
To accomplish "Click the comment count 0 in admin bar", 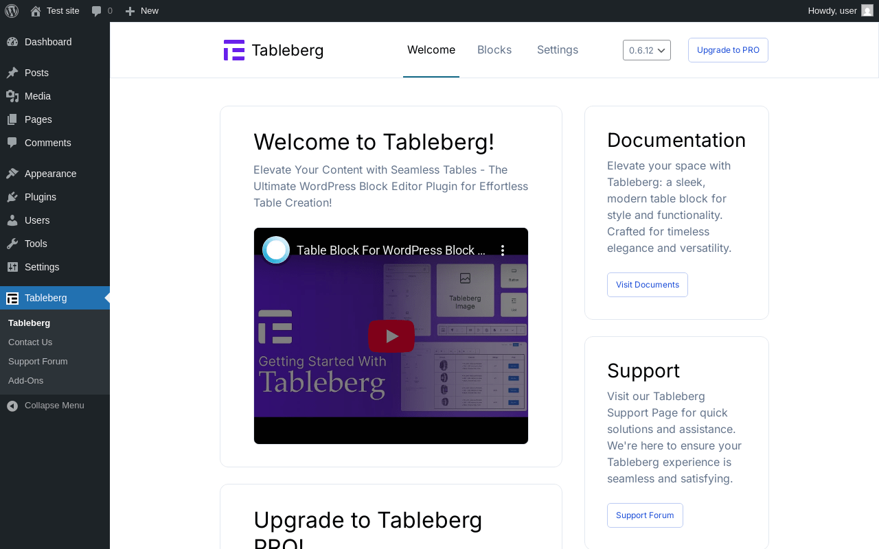I will coord(110,10).
